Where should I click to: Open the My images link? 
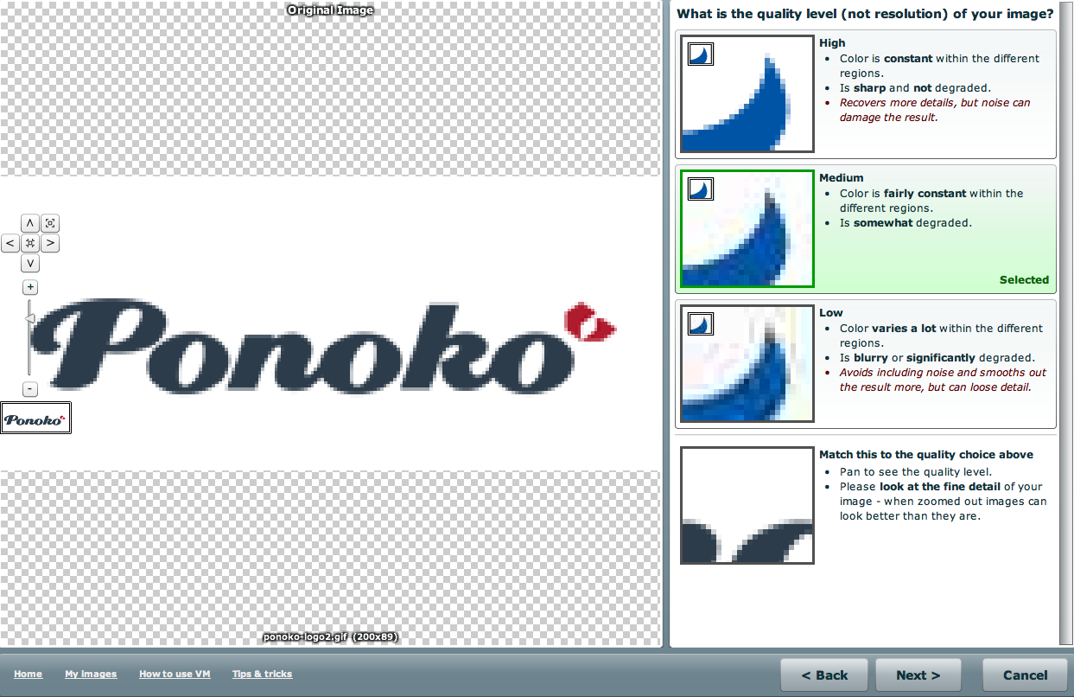(x=91, y=674)
